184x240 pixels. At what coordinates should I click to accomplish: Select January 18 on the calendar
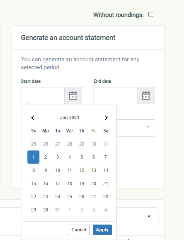[69, 183]
